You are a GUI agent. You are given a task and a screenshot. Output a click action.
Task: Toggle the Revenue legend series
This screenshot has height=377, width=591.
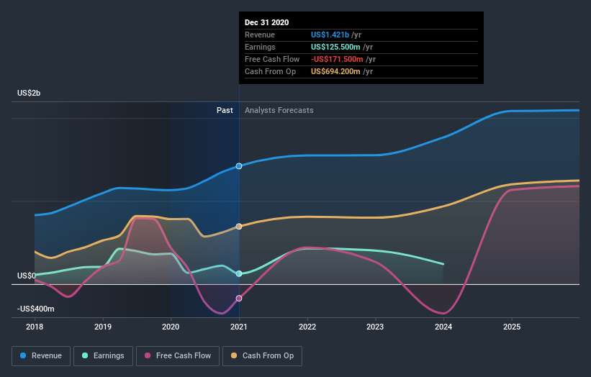click(x=41, y=356)
